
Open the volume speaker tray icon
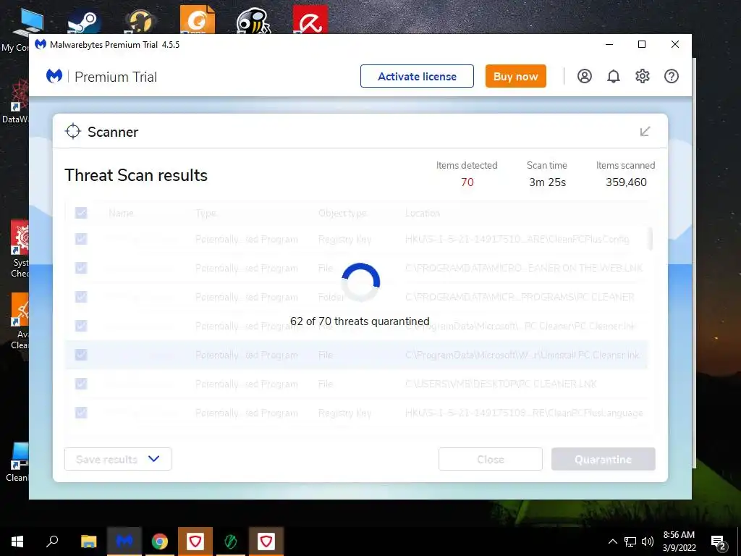648,542
